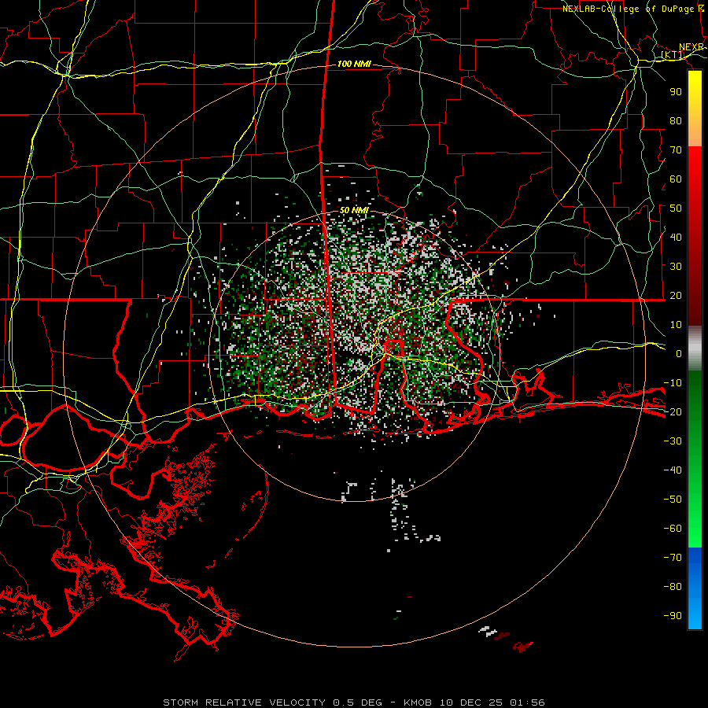The width and height of the screenshot is (708, 708).
Task: Click the positive 10 scale value
Action: (x=676, y=325)
